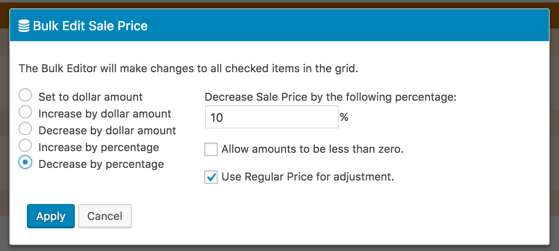Image resolution: width=559 pixels, height=251 pixels.
Task: Click the "Decrease by dollar amount" label text
Action: 107,131
